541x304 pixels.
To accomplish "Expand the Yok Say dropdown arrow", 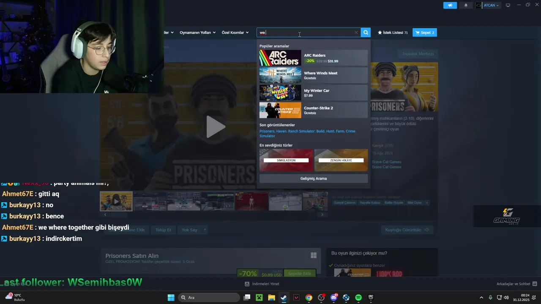I will [x=205, y=230].
